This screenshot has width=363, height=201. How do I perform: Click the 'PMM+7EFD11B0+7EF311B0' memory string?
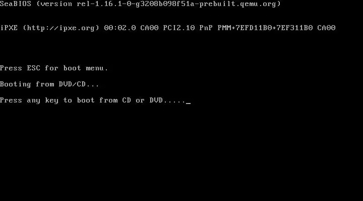tap(265, 28)
